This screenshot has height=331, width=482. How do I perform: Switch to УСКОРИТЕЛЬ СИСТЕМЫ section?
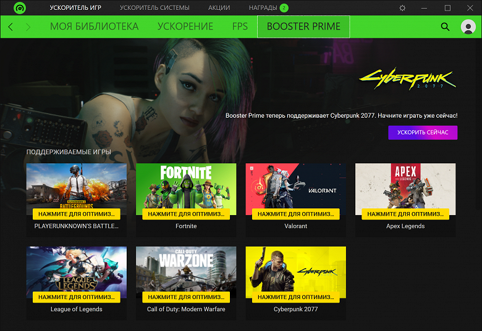154,7
